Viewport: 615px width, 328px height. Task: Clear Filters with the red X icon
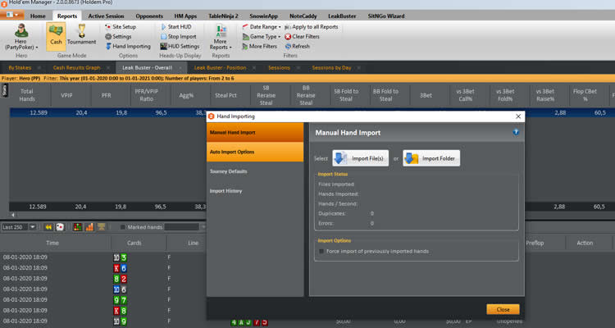click(x=302, y=36)
